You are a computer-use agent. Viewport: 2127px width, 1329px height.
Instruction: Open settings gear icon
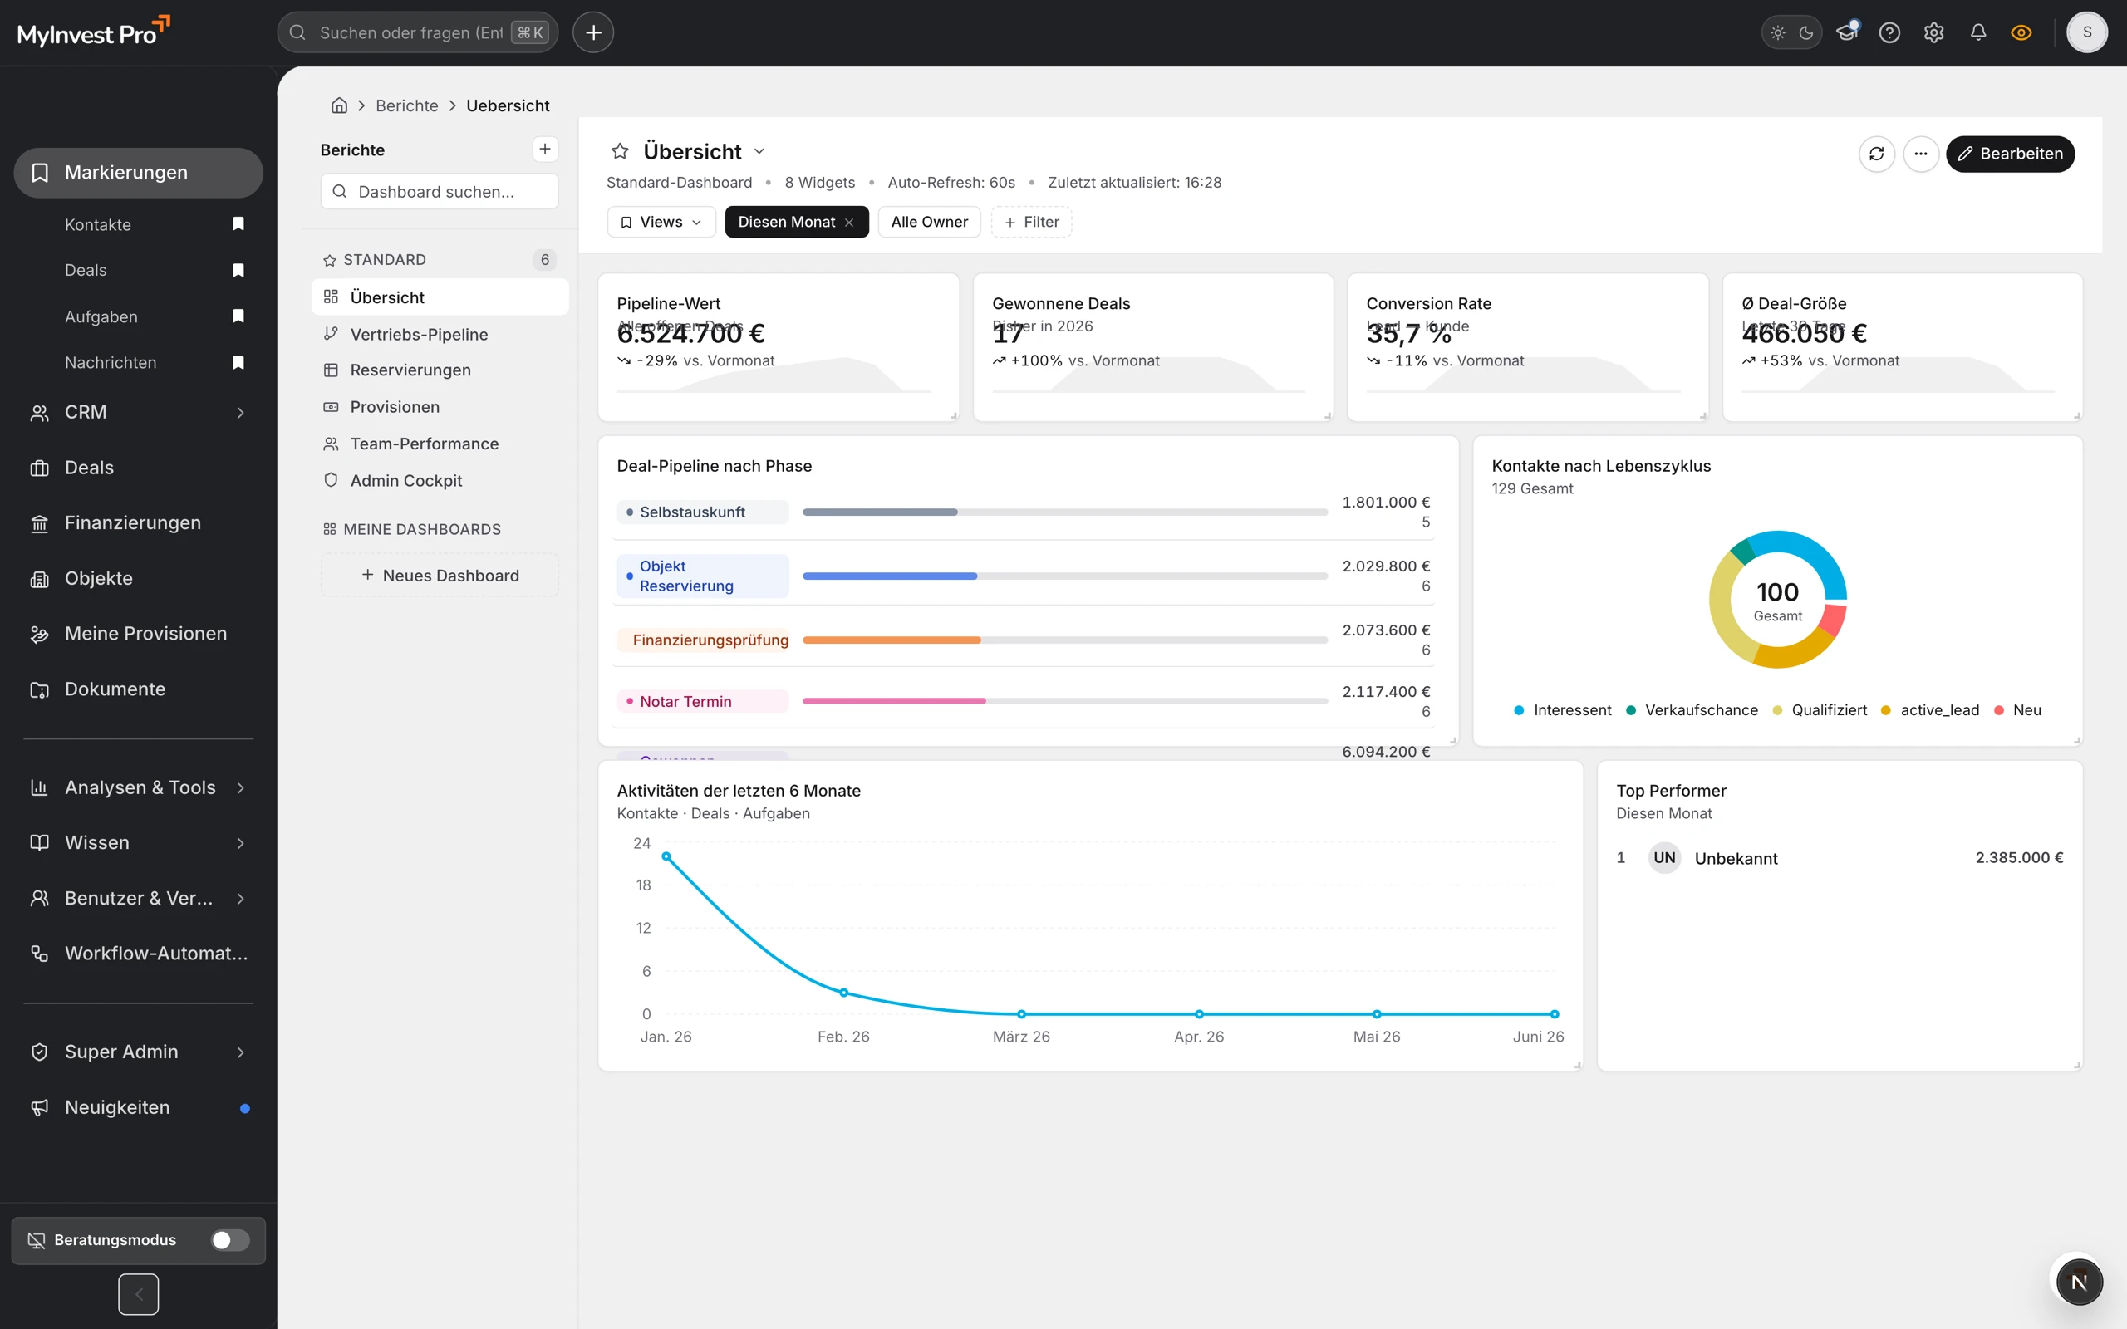1933,32
